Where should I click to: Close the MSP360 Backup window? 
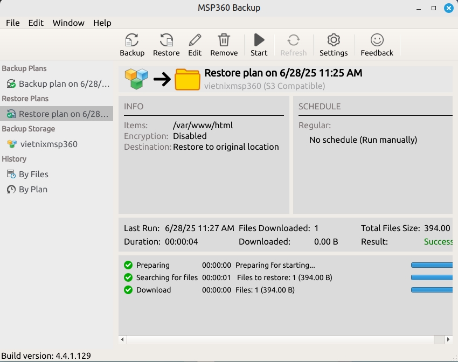pyautogui.click(x=449, y=8)
